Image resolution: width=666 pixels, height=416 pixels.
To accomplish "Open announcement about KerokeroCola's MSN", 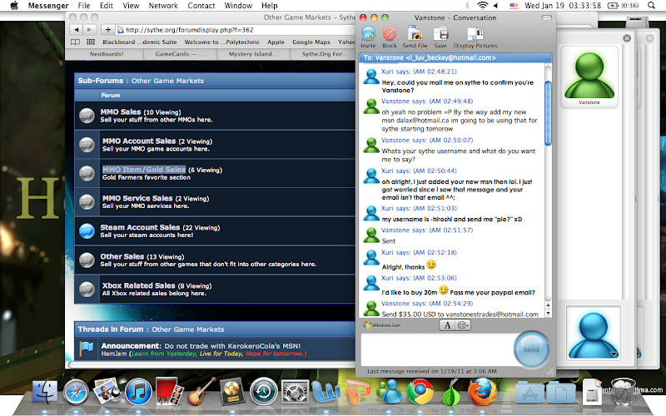I will [232, 346].
